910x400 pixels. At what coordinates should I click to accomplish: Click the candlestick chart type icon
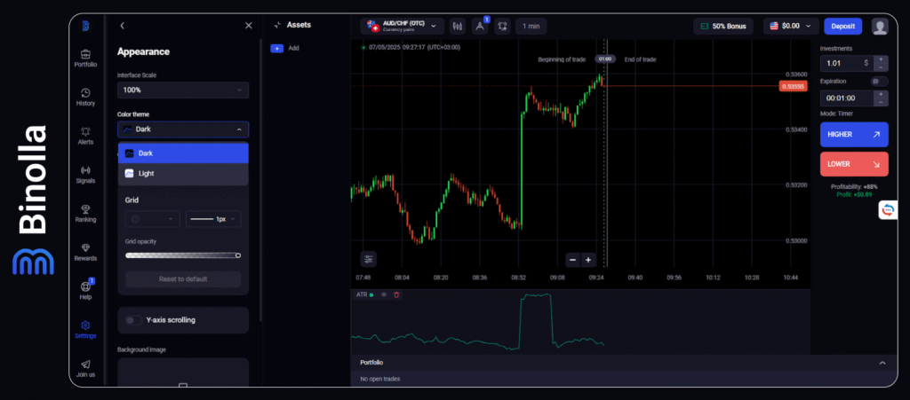click(458, 27)
